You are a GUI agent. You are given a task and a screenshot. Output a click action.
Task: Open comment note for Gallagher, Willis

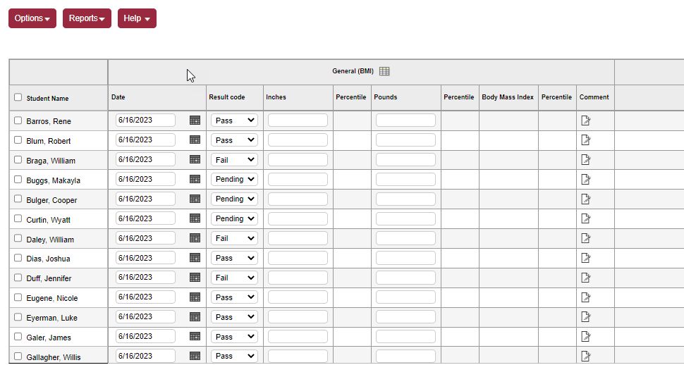pos(585,356)
